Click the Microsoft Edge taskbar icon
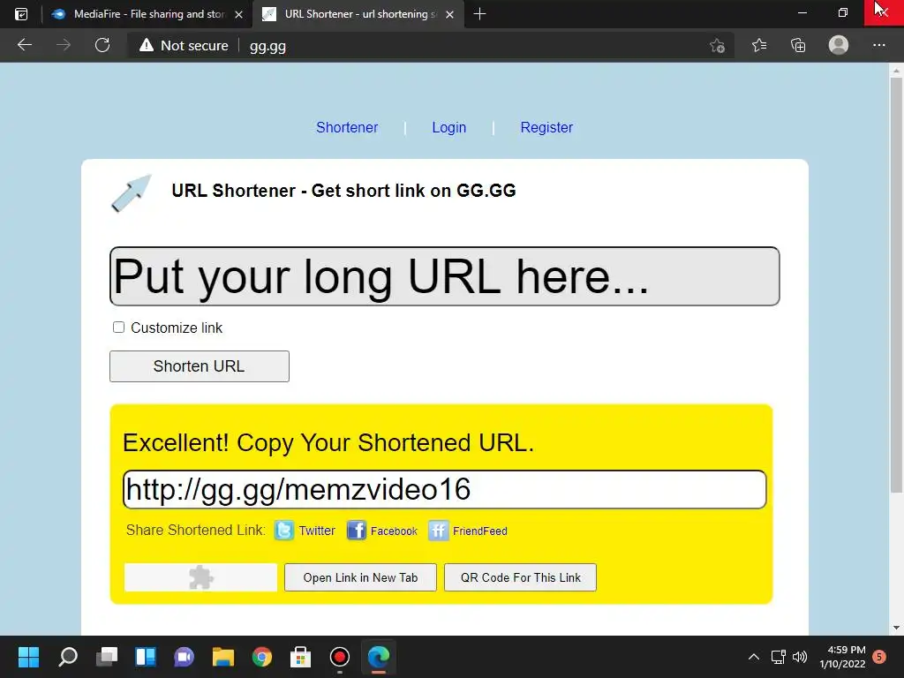Screen dimensions: 904x678 pyautogui.click(x=379, y=657)
